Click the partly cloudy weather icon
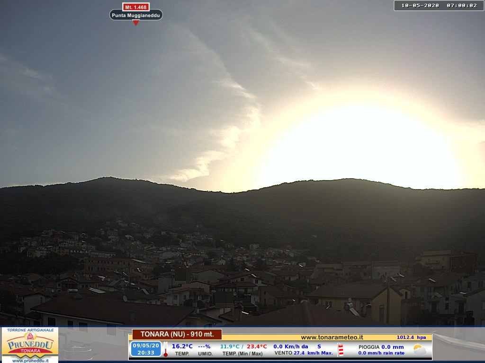 pos(420,349)
